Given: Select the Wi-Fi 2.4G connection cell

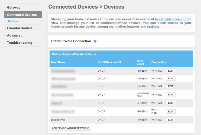Looking at the screenshot, I should 154,111.
